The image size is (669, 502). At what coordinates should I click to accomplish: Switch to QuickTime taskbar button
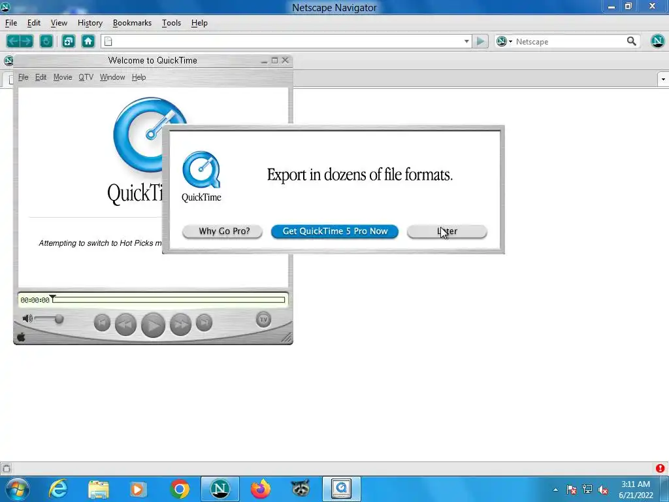point(341,489)
